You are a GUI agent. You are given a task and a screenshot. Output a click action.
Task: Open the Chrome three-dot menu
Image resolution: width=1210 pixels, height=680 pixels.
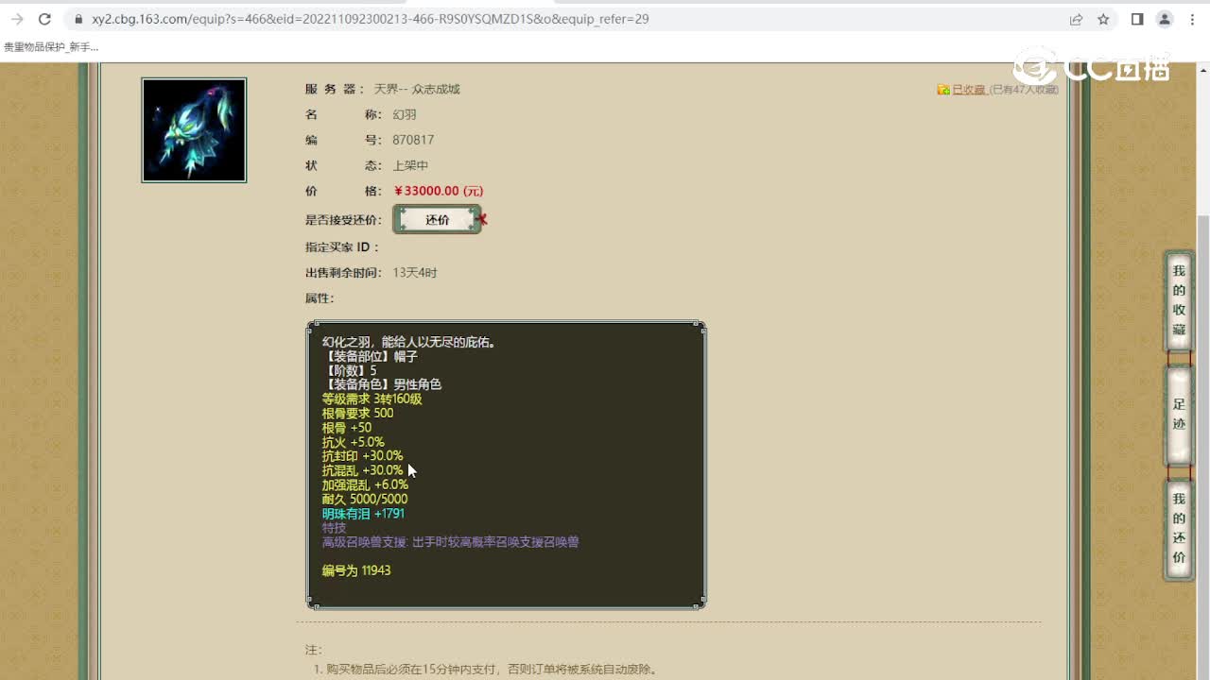[1193, 19]
